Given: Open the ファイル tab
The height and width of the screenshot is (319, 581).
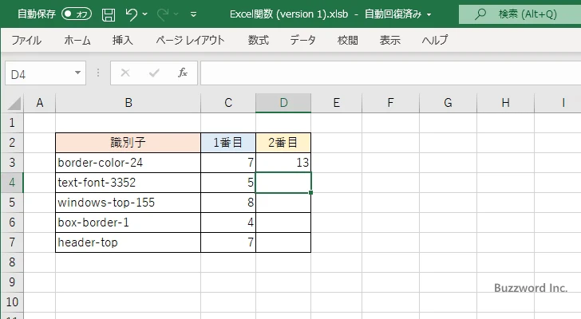Looking at the screenshot, I should click(26, 40).
